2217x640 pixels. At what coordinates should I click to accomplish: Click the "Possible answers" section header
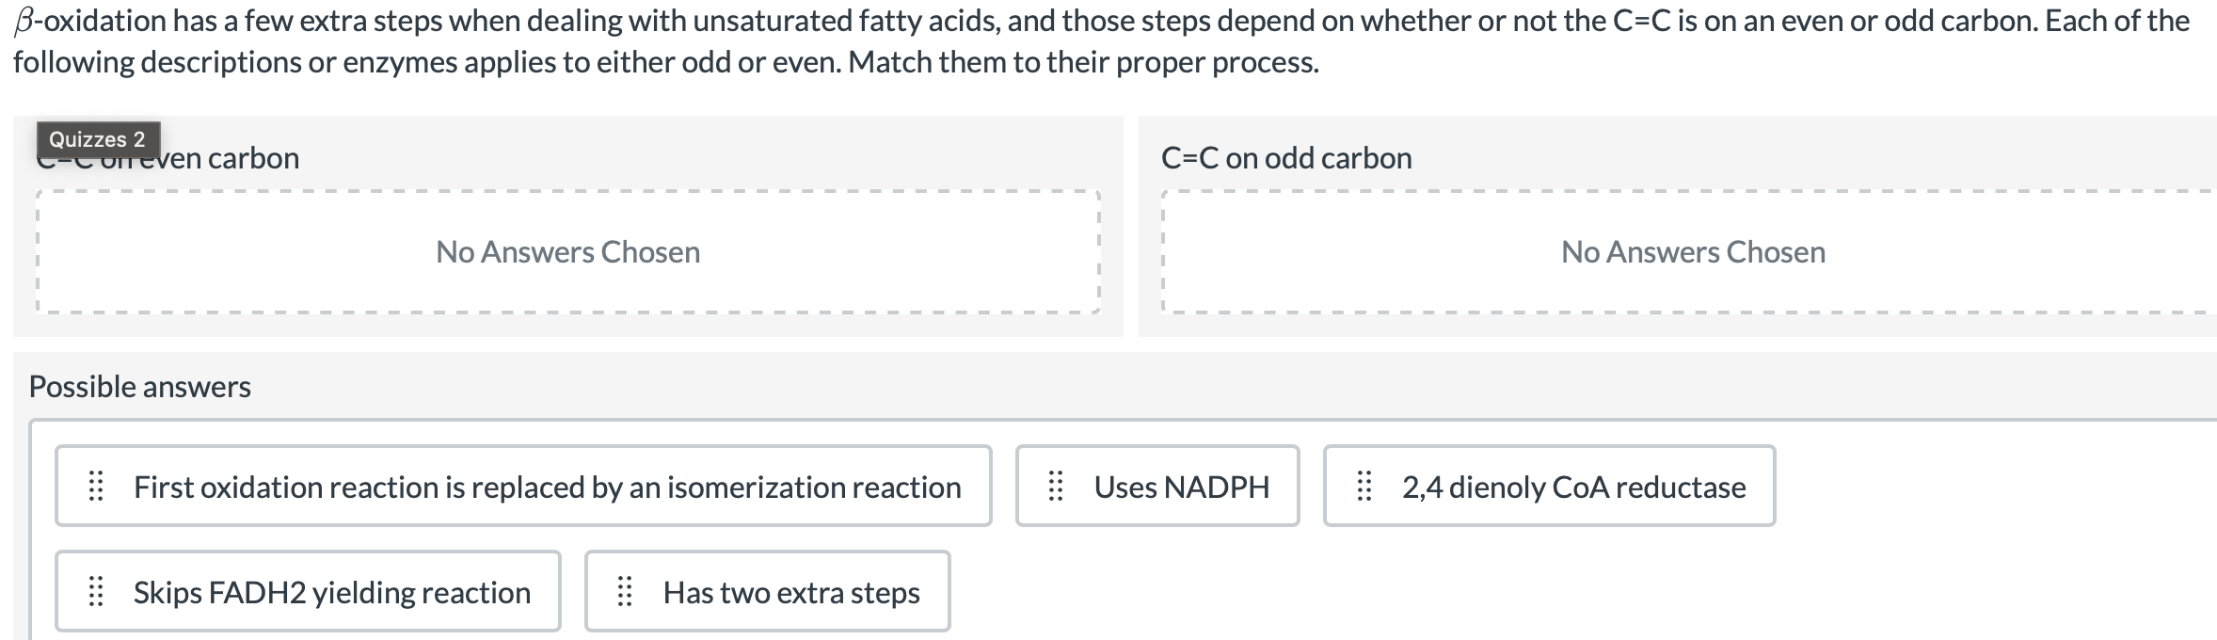point(138,386)
